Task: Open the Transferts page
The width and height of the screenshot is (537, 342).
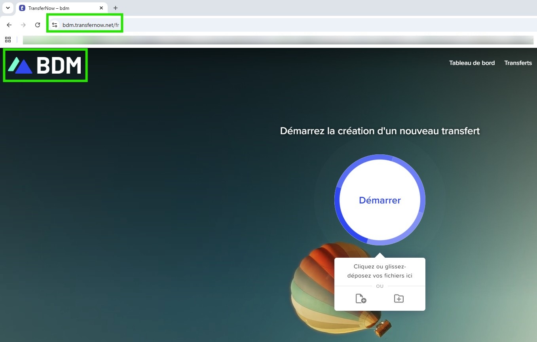Action: [x=518, y=63]
